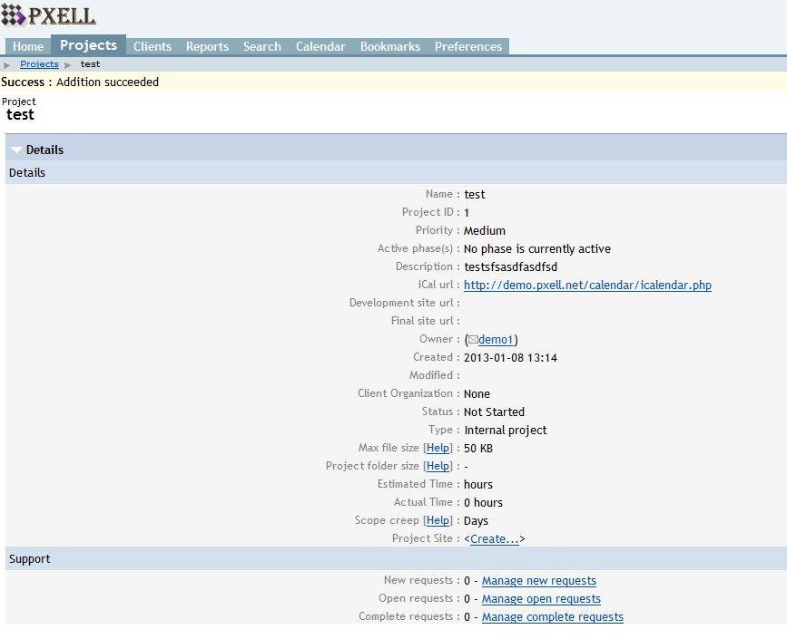Open the Search page
The height and width of the screenshot is (639, 787).
(261, 46)
